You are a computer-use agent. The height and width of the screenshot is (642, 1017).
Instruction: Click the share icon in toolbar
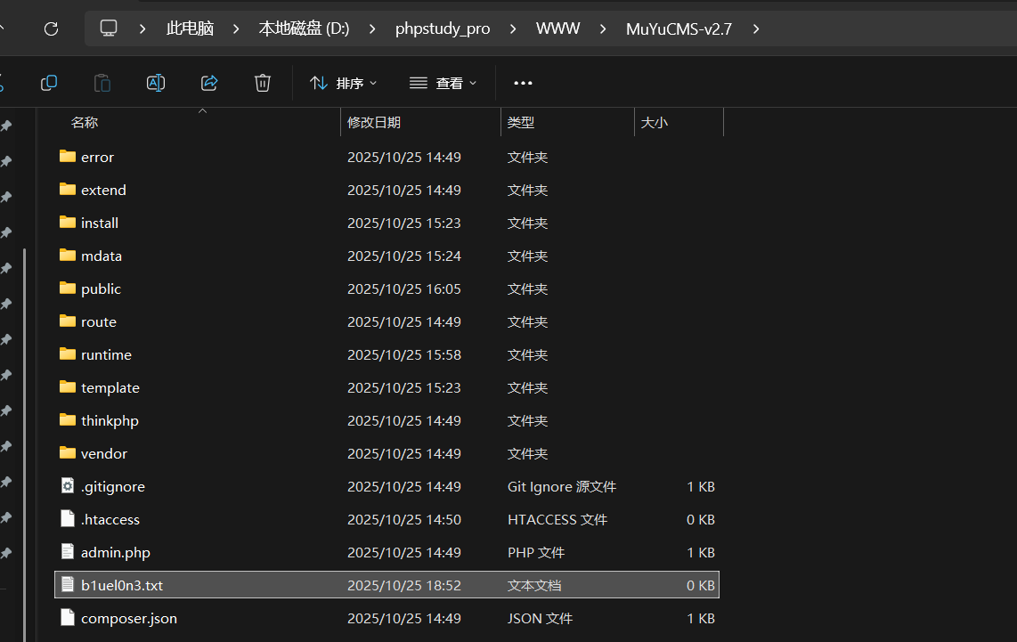pyautogui.click(x=209, y=83)
